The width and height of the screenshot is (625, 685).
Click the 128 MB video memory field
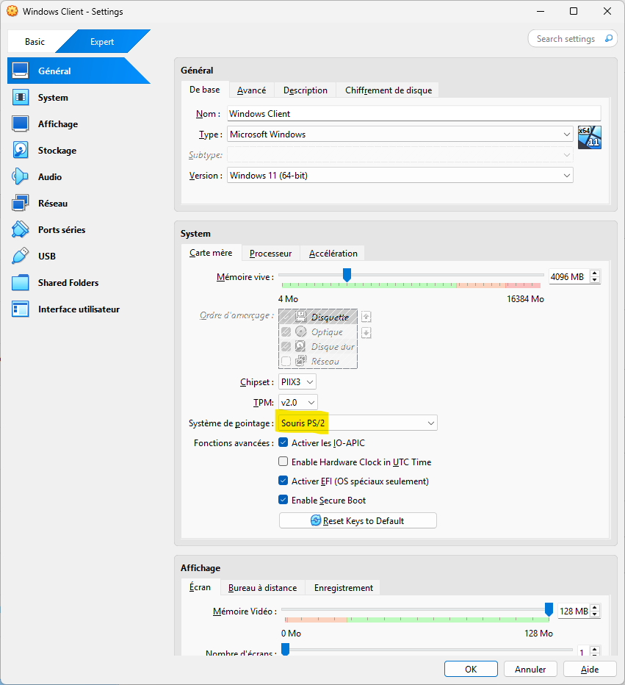574,612
